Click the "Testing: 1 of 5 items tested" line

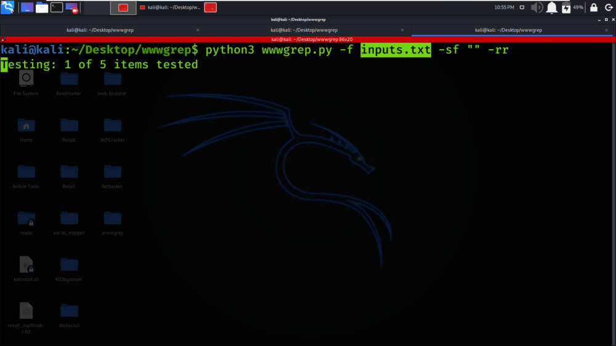pos(99,65)
